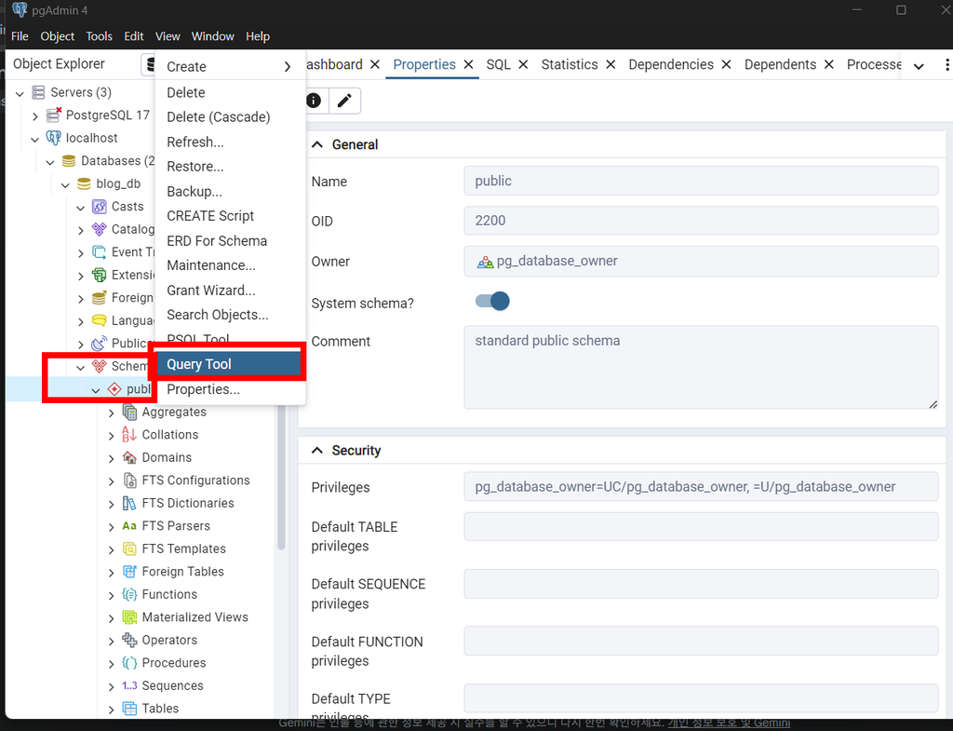
Task: Open the hidden tabs overflow chevron
Action: (x=918, y=67)
